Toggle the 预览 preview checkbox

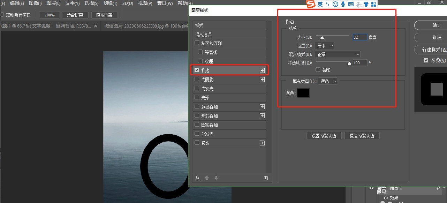[x=426, y=60]
